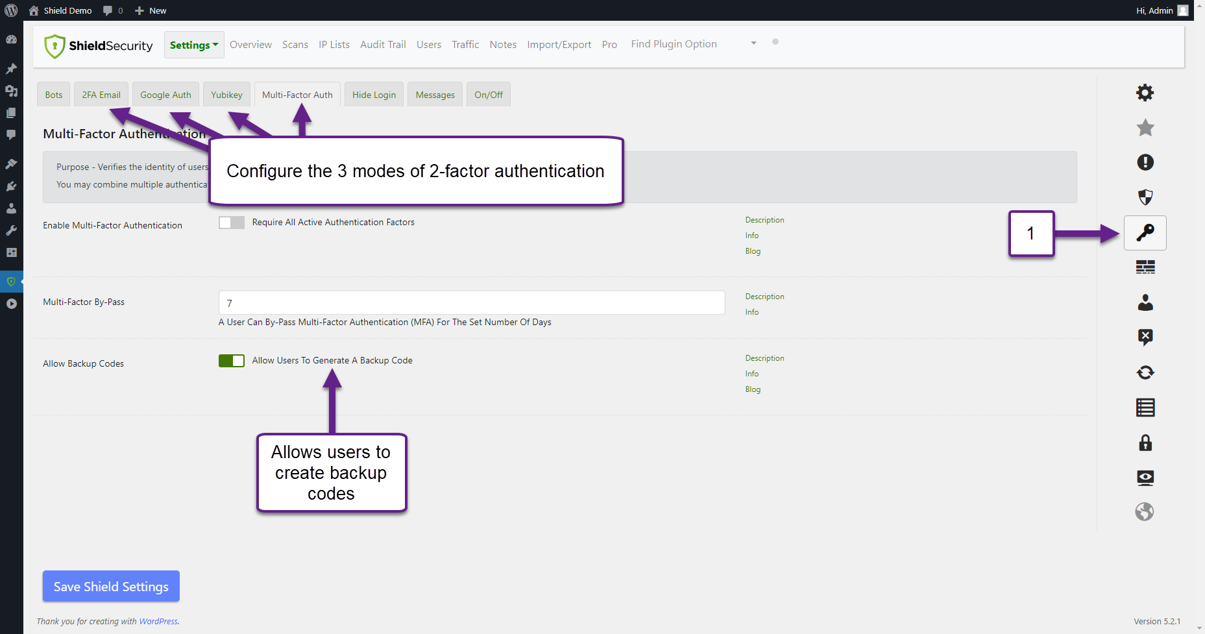Image resolution: width=1205 pixels, height=634 pixels.
Task: Toggle Allow Users To Generate A Backup Code
Action: [x=231, y=360]
